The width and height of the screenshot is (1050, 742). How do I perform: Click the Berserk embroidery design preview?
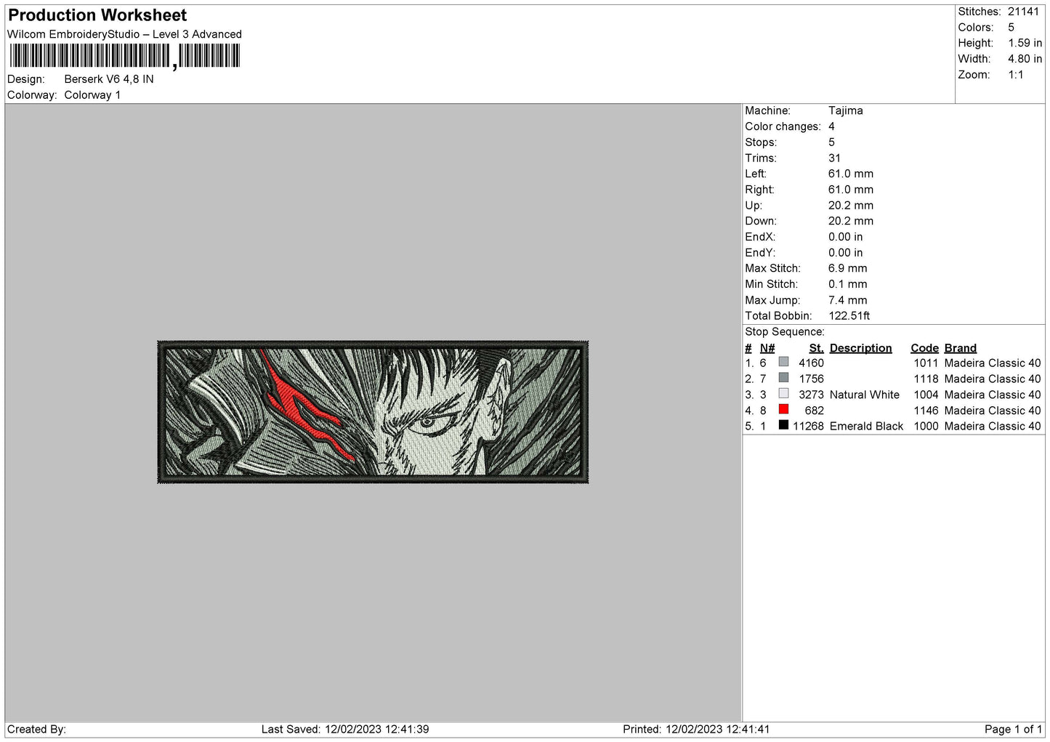[x=373, y=412]
